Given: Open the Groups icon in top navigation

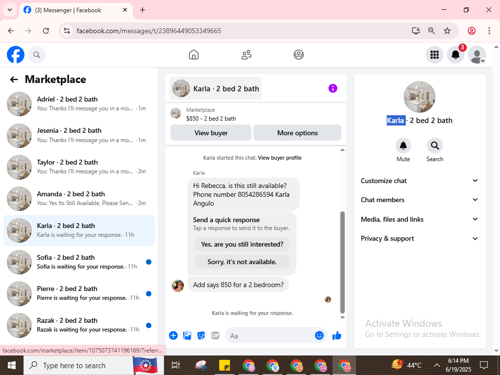Looking at the screenshot, I should pos(298,55).
